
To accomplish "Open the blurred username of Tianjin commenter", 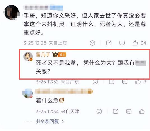I will pos(64,91).
